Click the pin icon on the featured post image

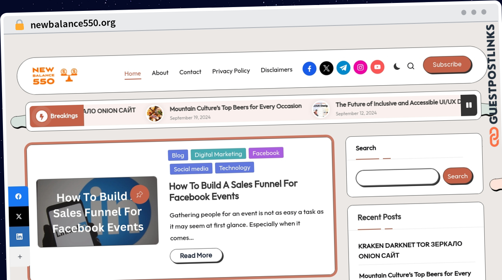coord(140,194)
